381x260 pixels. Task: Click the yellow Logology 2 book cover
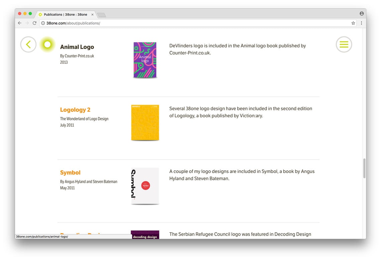tap(145, 123)
